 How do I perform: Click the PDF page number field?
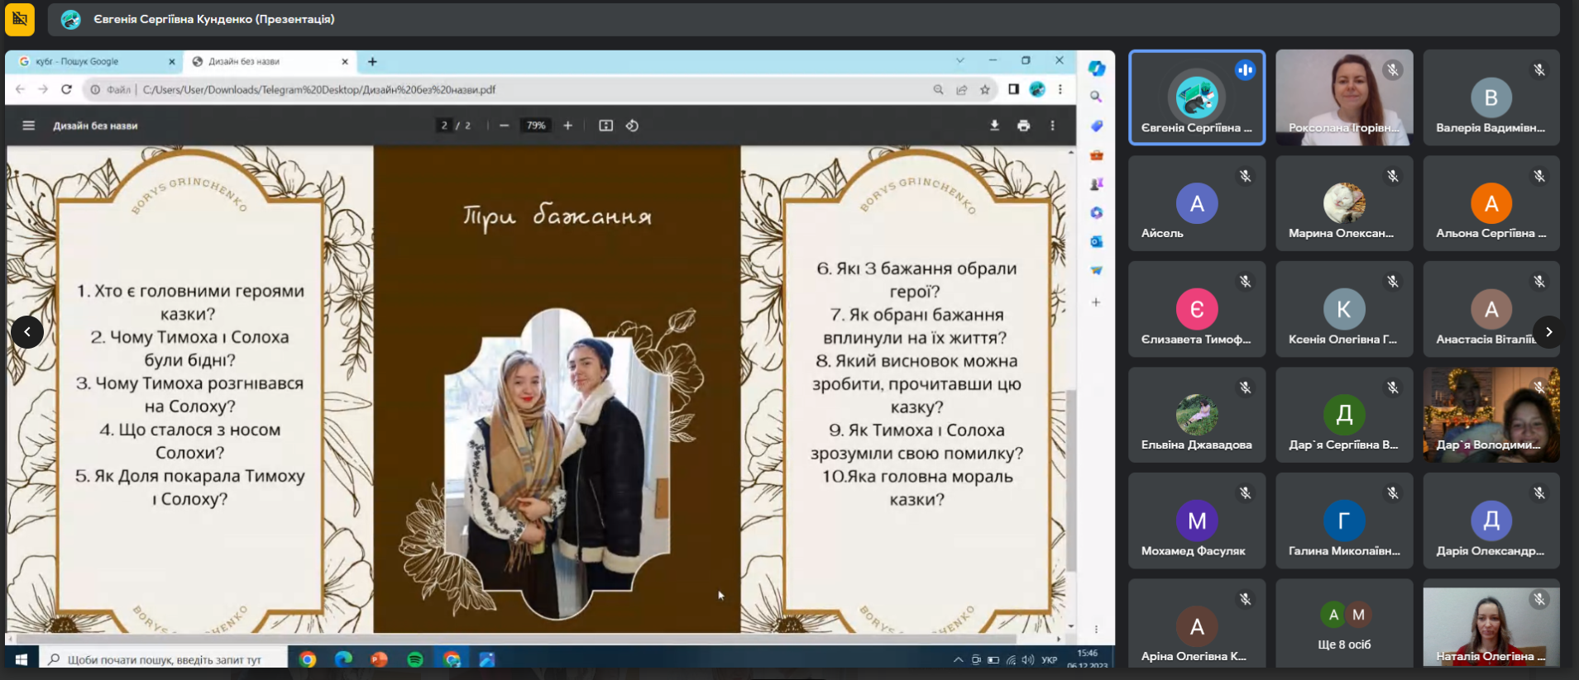(x=444, y=126)
